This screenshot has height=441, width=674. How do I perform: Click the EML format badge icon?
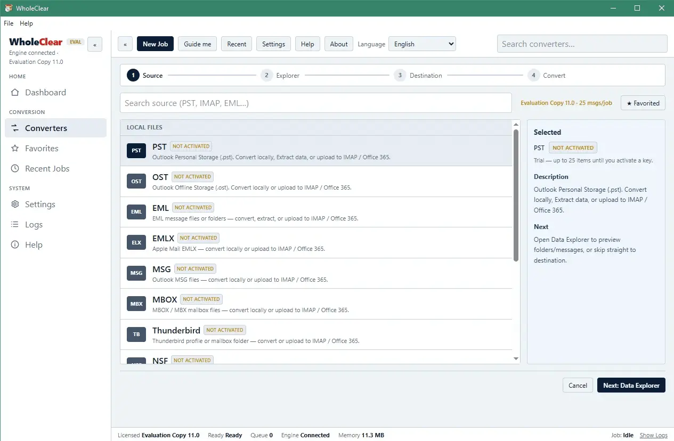click(x=136, y=212)
